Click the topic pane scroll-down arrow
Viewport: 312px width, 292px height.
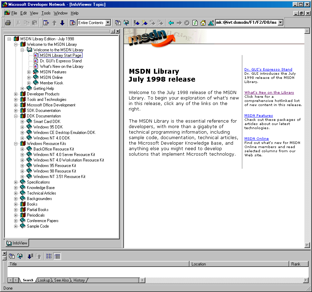pos(307,246)
